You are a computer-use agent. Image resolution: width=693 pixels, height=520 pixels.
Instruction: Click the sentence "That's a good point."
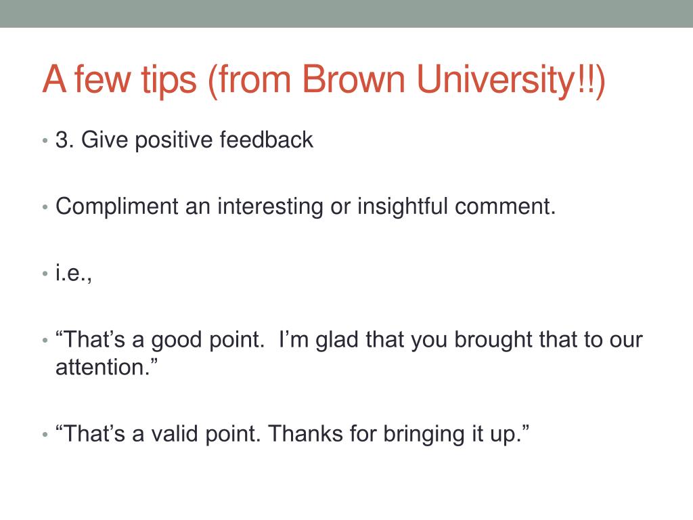click(160, 340)
